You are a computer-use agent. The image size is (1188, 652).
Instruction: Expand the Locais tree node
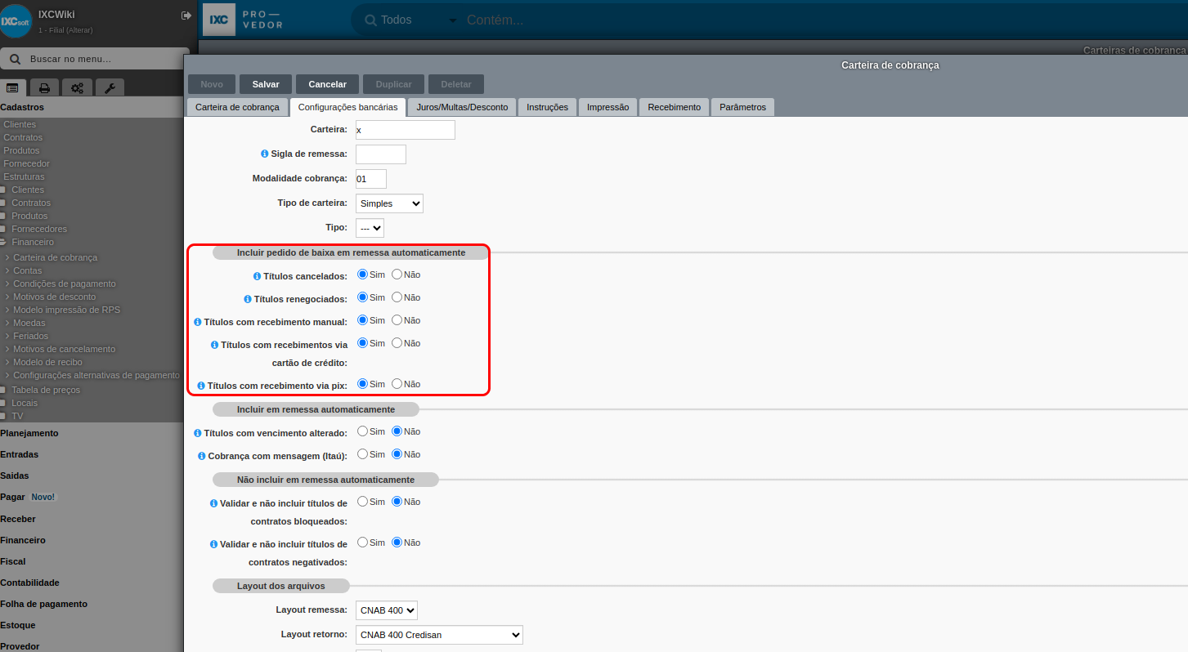point(3,403)
